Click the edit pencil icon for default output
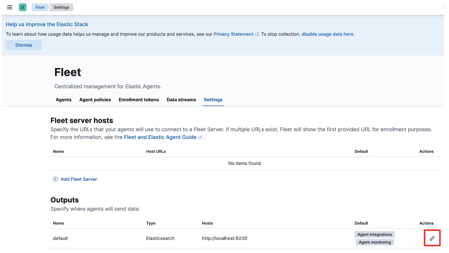 point(432,238)
